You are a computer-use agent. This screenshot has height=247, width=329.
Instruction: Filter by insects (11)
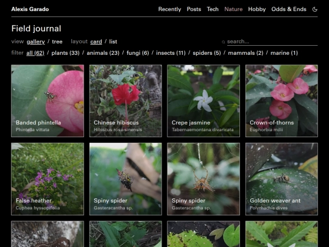(171, 53)
